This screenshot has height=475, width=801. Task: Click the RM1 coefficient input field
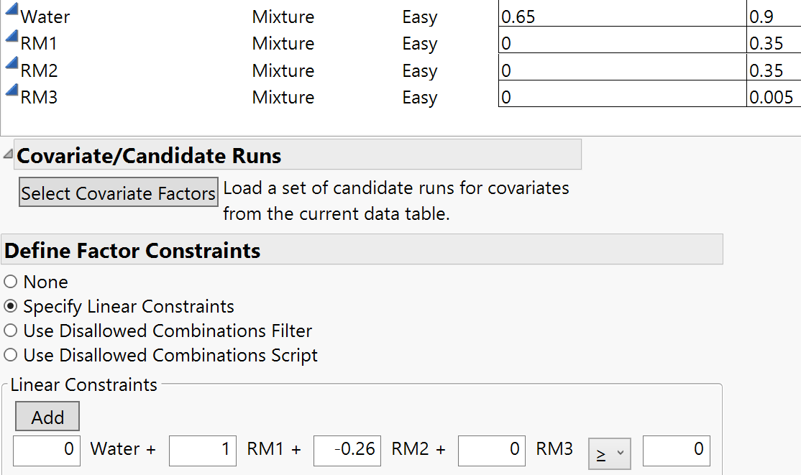tap(203, 450)
